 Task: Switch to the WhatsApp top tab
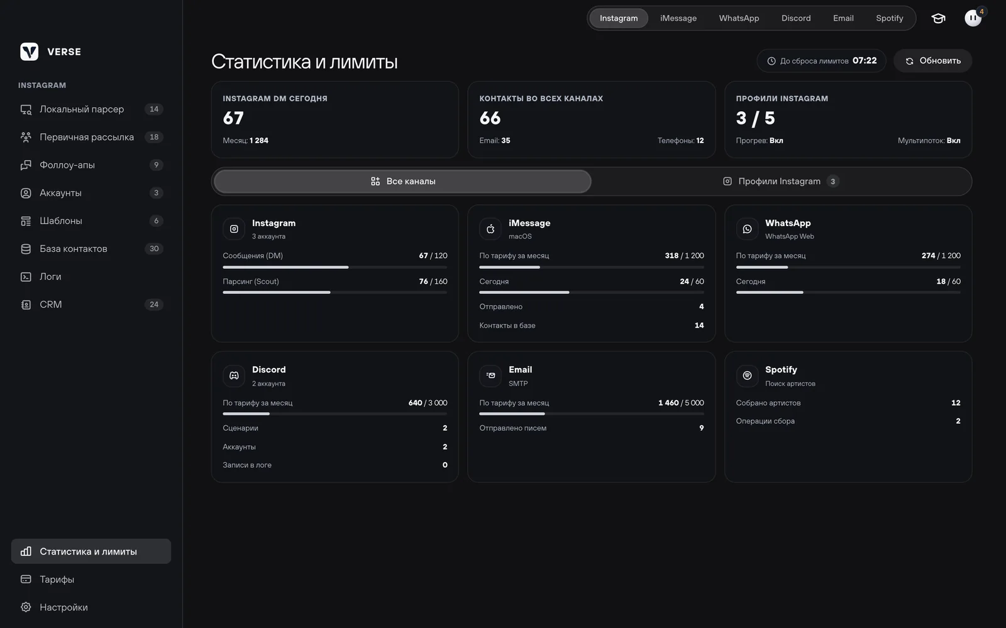pos(739,18)
